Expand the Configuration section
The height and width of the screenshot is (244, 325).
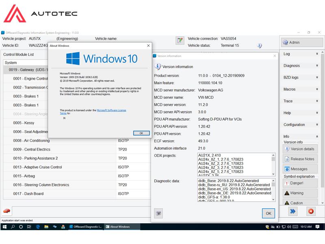point(301,125)
